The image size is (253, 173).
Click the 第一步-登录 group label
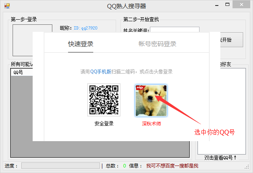24,19
